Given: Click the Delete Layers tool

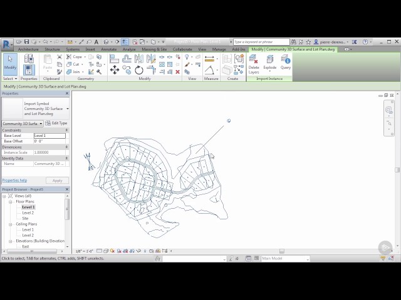Looking at the screenshot, I should (x=254, y=64).
